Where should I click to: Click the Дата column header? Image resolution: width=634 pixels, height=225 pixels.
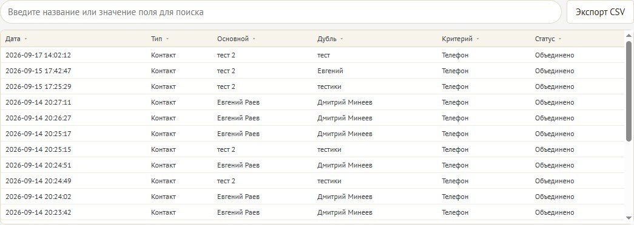(13, 39)
